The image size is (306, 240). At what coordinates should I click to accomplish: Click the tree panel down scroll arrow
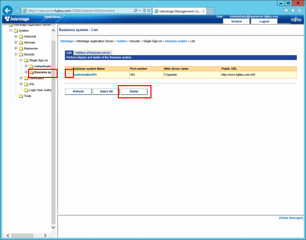tap(53, 227)
